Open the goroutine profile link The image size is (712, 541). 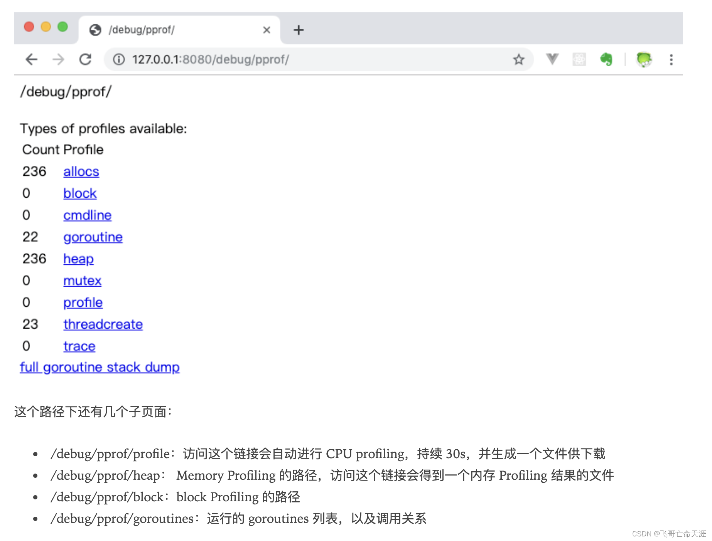click(x=93, y=237)
